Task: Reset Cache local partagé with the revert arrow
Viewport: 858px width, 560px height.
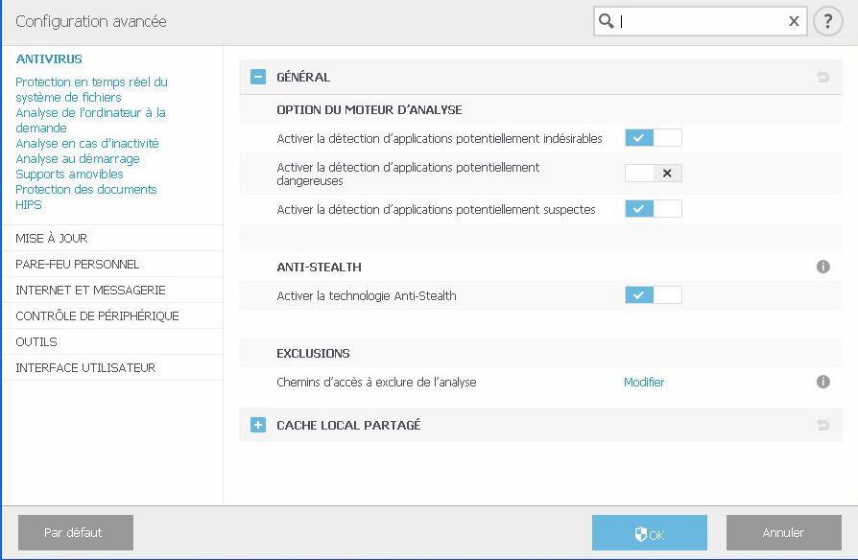Action: tap(822, 425)
